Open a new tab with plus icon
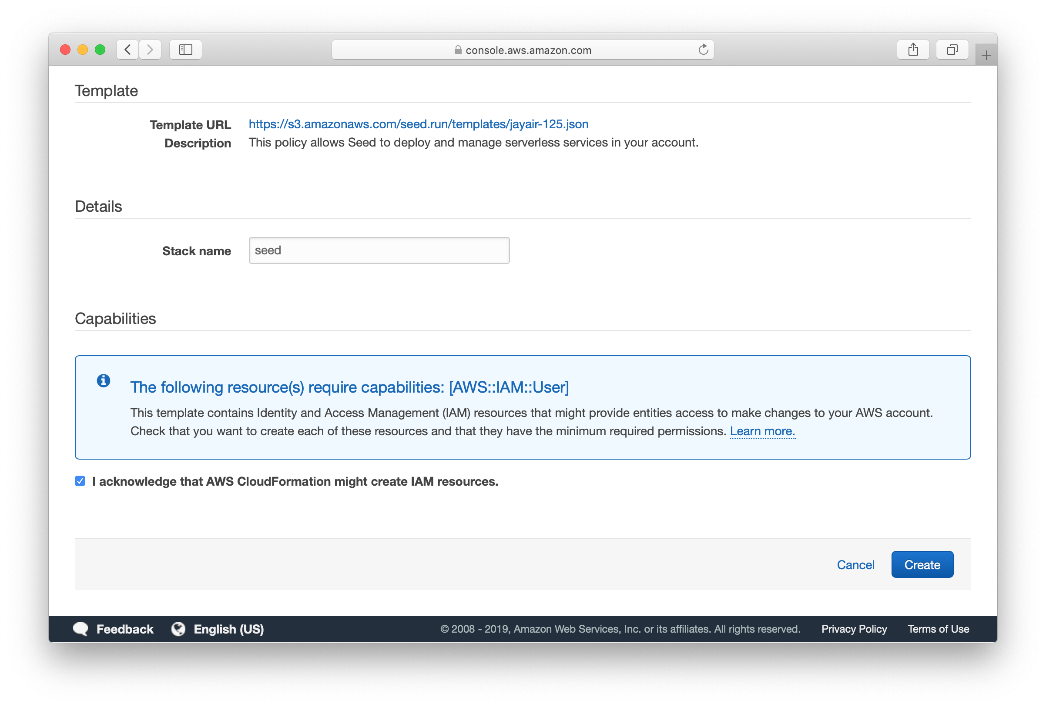 pyautogui.click(x=986, y=55)
